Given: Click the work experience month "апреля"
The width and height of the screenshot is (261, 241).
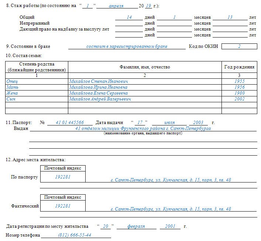Looking at the screenshot, I should [116, 7].
